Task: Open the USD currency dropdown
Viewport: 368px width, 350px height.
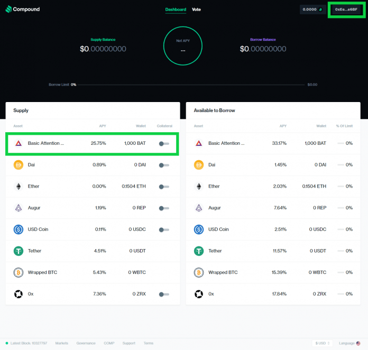Action: click(x=323, y=343)
